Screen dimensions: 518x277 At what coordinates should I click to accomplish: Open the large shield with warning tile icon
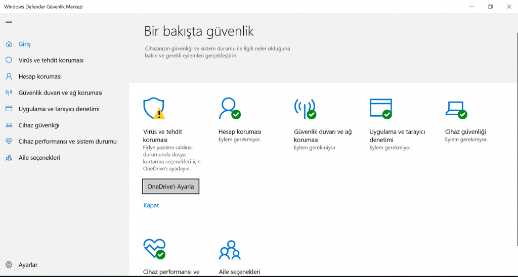point(154,109)
